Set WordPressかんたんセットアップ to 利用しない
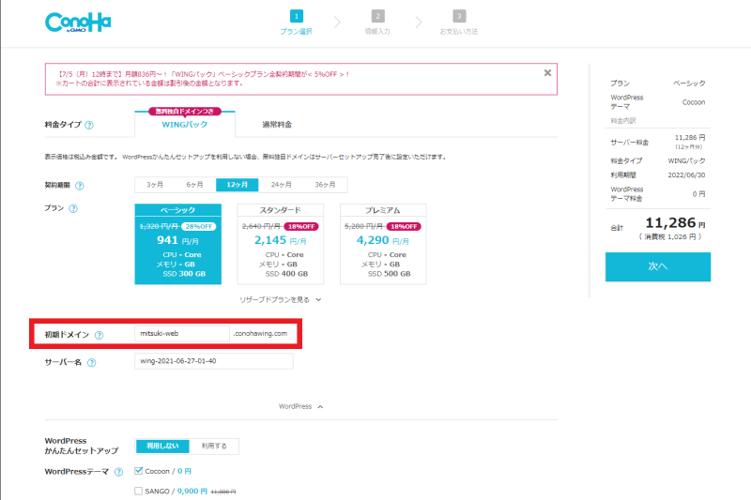Screen dimensions: 751x500 point(162,446)
